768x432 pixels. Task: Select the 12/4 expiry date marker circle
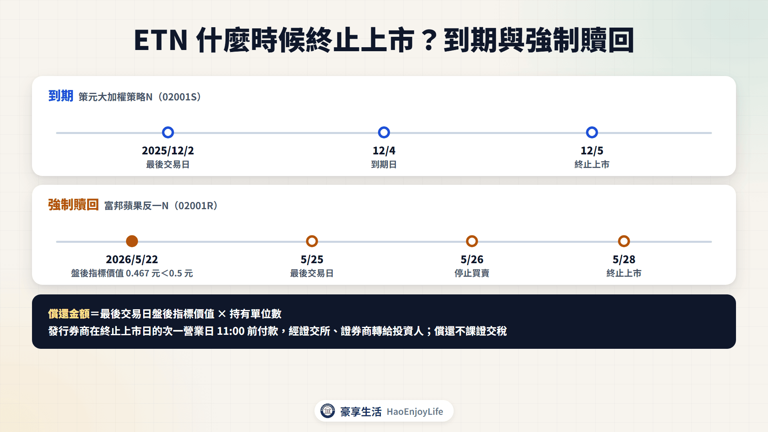coord(384,132)
